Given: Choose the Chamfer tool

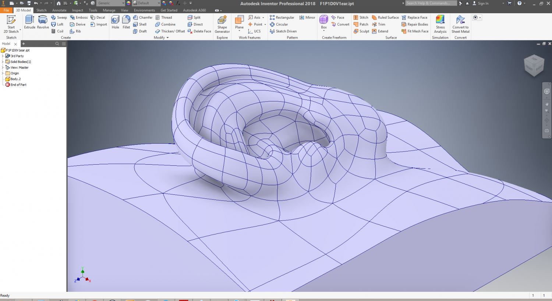Looking at the screenshot, I should click(143, 17).
